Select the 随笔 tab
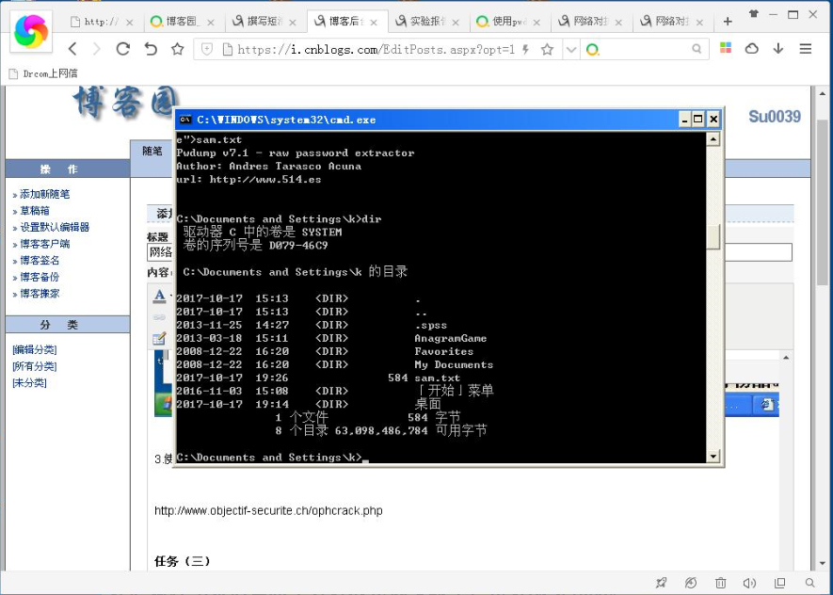Viewport: 833px width, 595px height. coord(152,151)
